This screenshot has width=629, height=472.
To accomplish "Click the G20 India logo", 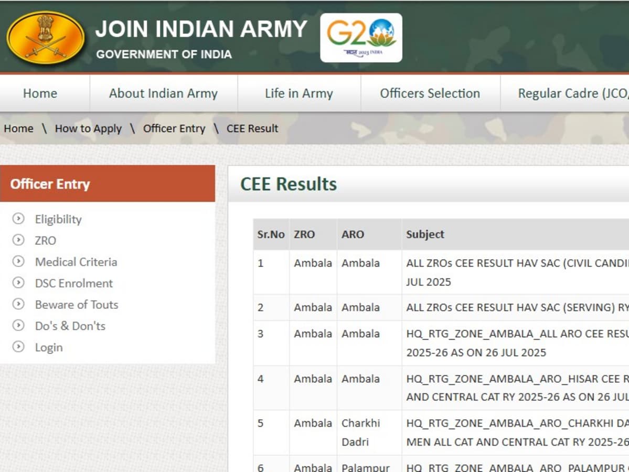I will pyautogui.click(x=361, y=37).
